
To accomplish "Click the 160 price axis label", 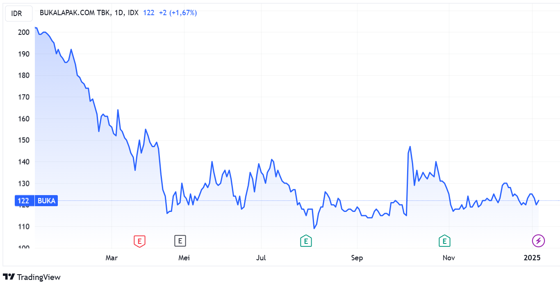I will [x=24, y=118].
